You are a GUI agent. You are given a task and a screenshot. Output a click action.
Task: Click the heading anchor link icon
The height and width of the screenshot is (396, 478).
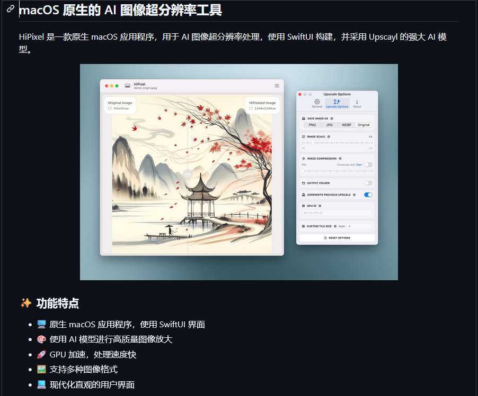point(11,9)
